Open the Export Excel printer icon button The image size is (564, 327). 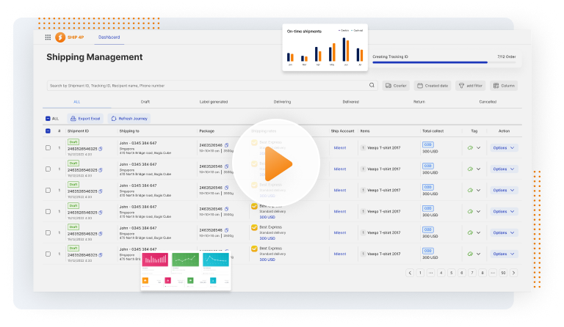pyautogui.click(x=85, y=119)
